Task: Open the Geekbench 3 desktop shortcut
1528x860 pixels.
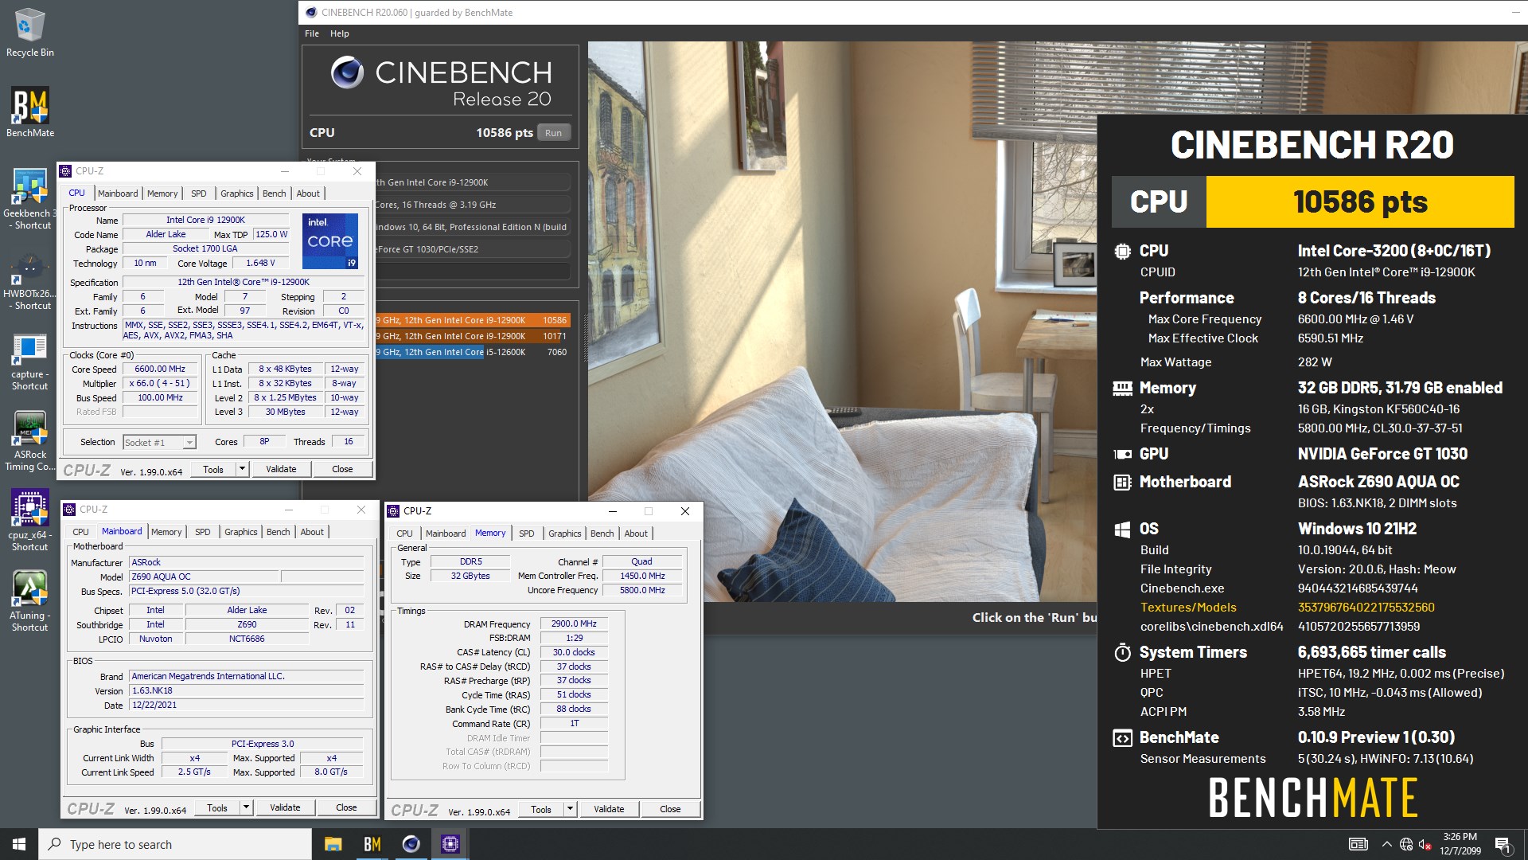Action: [30, 199]
